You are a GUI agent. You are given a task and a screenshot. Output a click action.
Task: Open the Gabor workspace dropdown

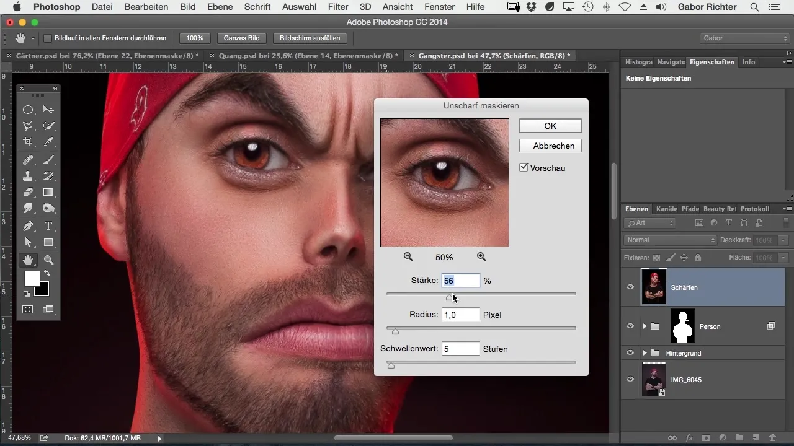(x=744, y=38)
